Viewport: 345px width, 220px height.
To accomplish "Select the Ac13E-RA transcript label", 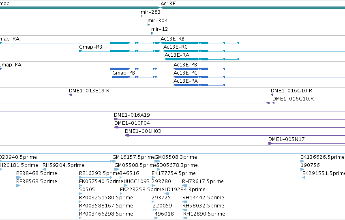I will [177, 55].
